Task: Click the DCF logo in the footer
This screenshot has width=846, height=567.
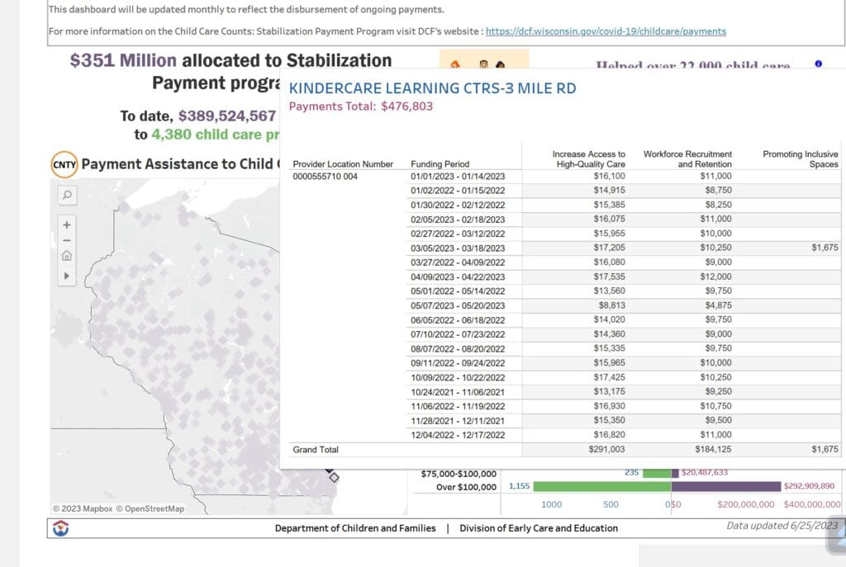Action: pos(61,528)
